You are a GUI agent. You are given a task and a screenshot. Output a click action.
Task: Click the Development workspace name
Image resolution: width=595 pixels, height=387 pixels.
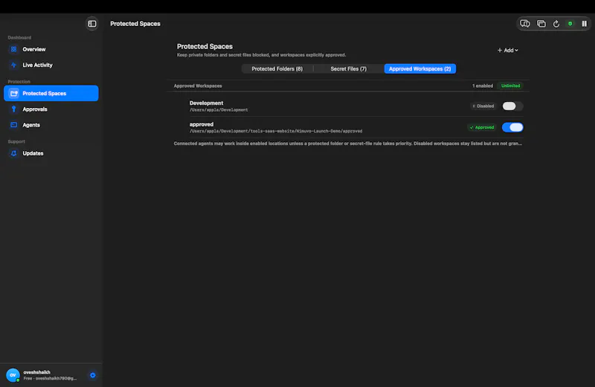pos(206,103)
